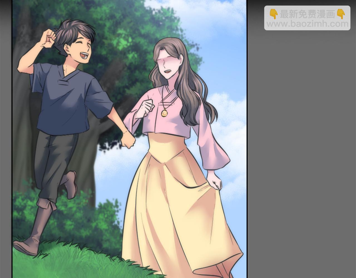
Task: Click the gray margin left of comic panel
Action: click(6, 139)
